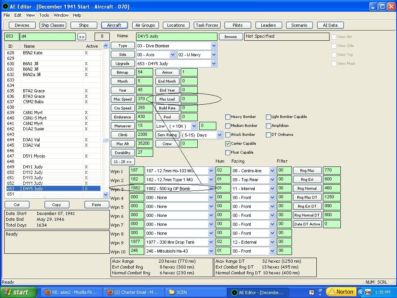
Task: Open Wpn 1 '12.7mm Ho-103 MG' dropdown
Action: [211, 171]
